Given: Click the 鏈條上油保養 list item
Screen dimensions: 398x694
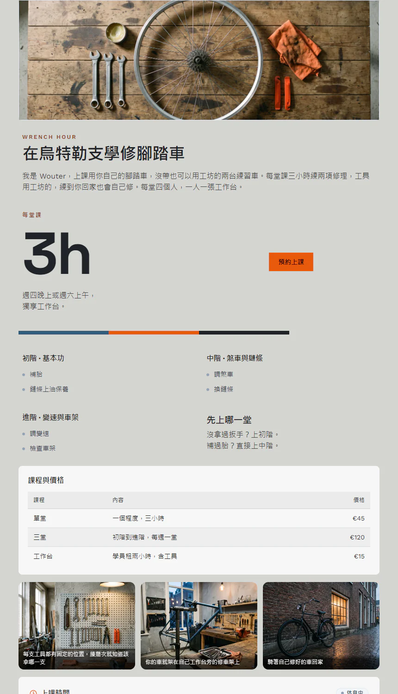Looking at the screenshot, I should 49,389.
